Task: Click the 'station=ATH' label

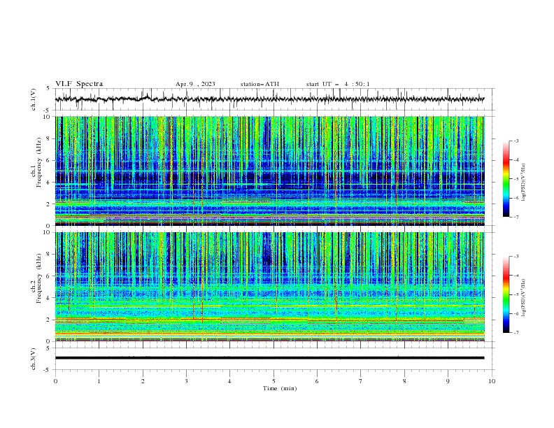Action: click(260, 84)
